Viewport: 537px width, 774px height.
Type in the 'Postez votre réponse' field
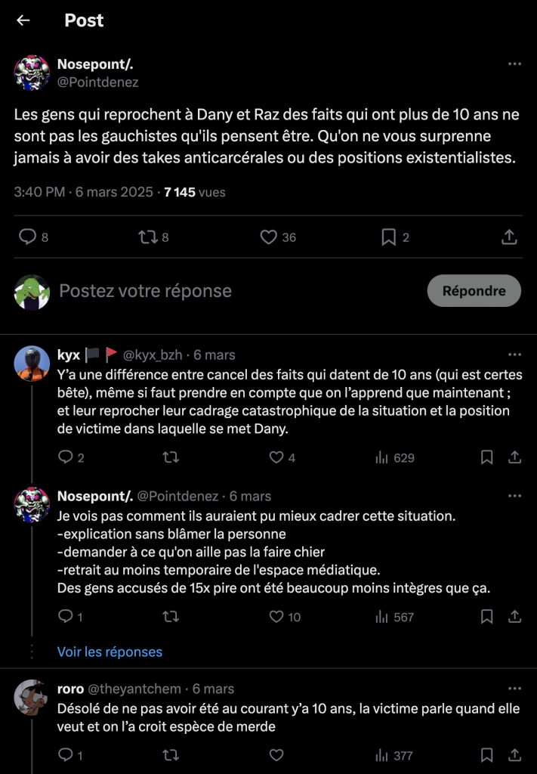point(227,291)
